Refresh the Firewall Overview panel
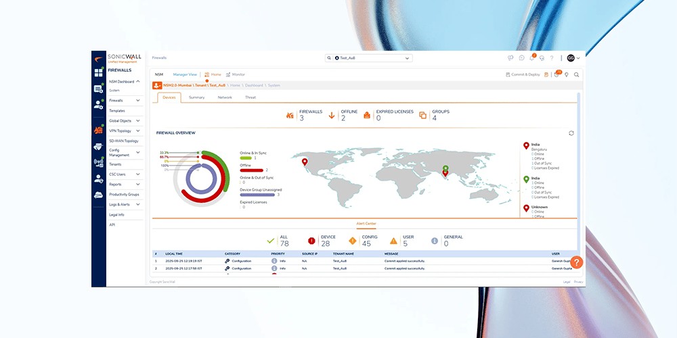 click(x=571, y=133)
